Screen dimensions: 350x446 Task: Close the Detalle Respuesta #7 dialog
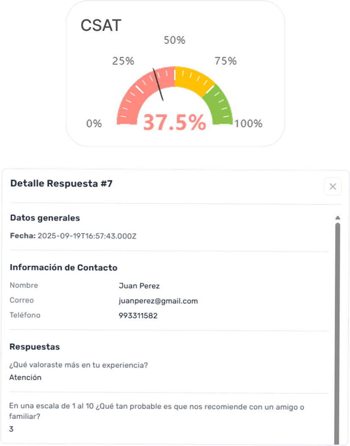pos(333,186)
